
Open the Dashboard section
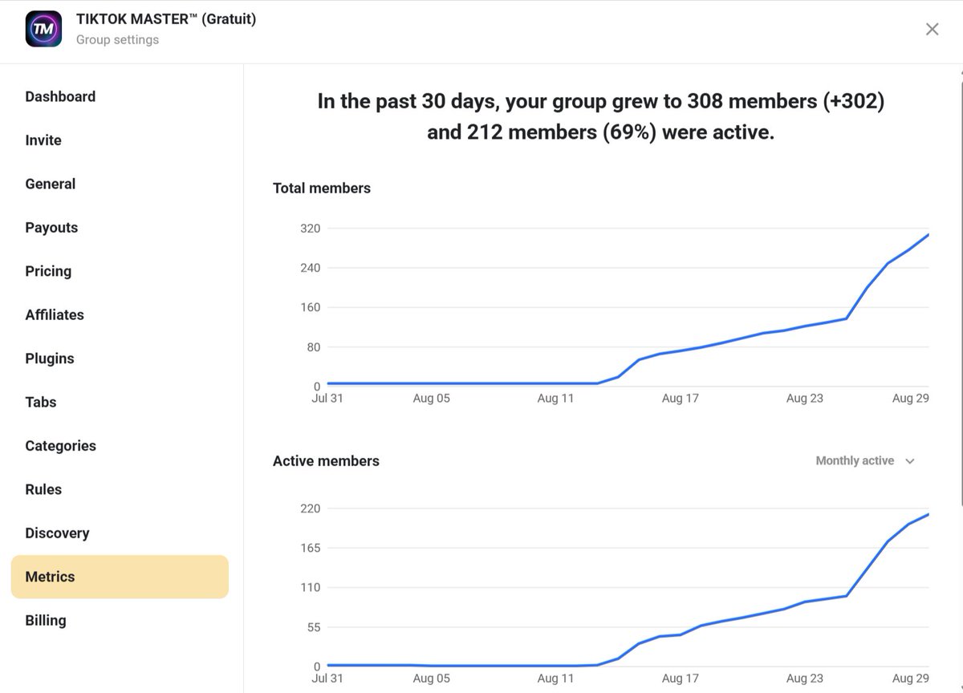click(60, 96)
